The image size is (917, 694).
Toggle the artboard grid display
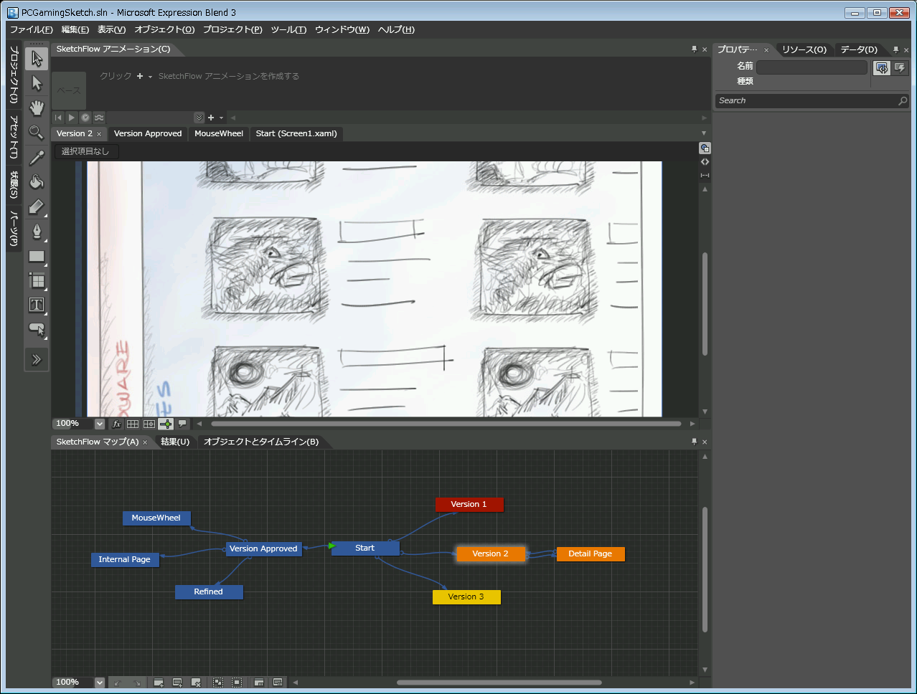coord(133,424)
